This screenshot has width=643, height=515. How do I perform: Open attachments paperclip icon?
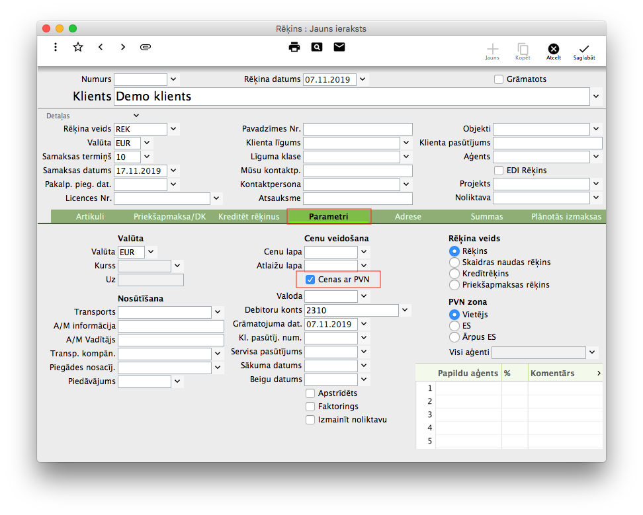146,47
